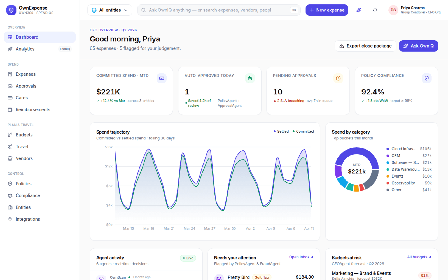
Task: Click the +12.4% vs Mar trend text
Action: point(113,101)
